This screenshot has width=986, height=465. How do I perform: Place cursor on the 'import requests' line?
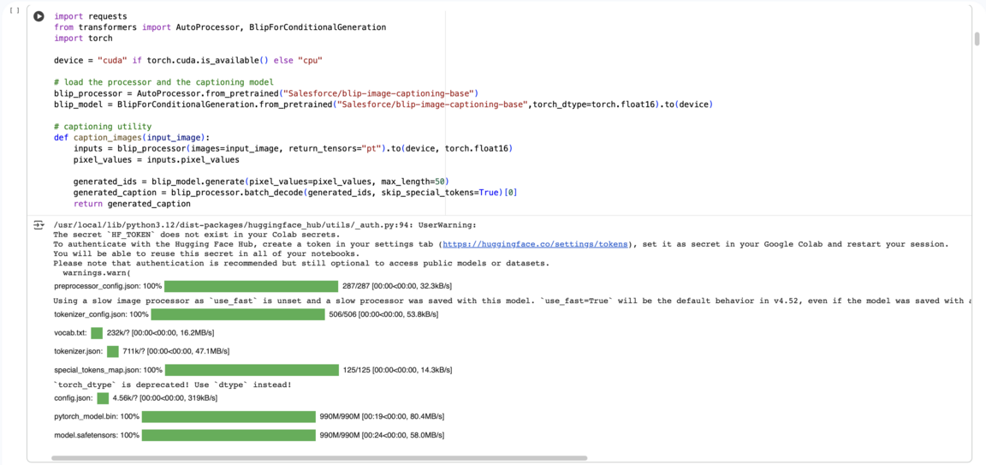[x=90, y=16]
